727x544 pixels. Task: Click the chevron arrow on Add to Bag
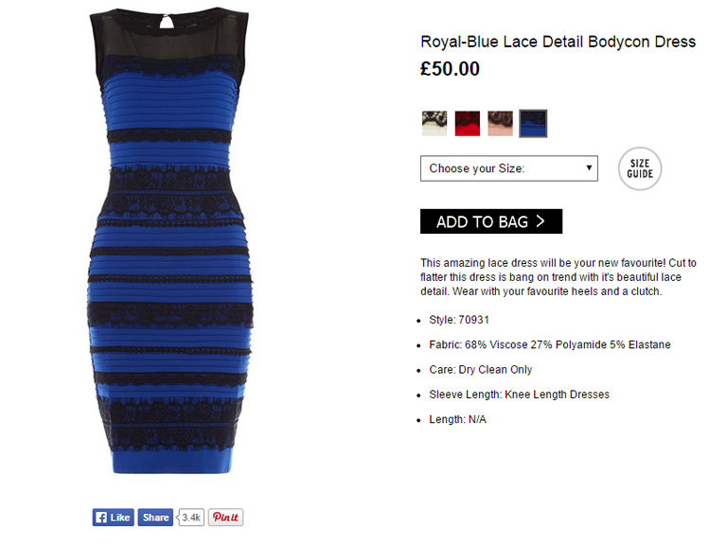coord(541,221)
